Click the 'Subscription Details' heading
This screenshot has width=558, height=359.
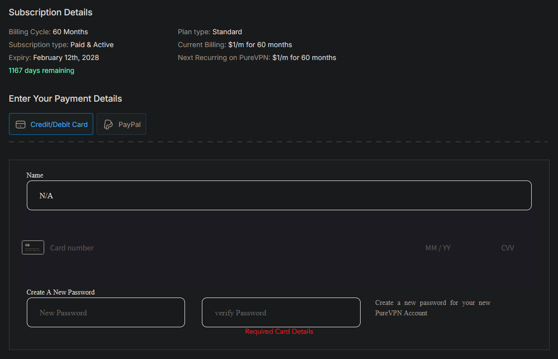click(51, 12)
